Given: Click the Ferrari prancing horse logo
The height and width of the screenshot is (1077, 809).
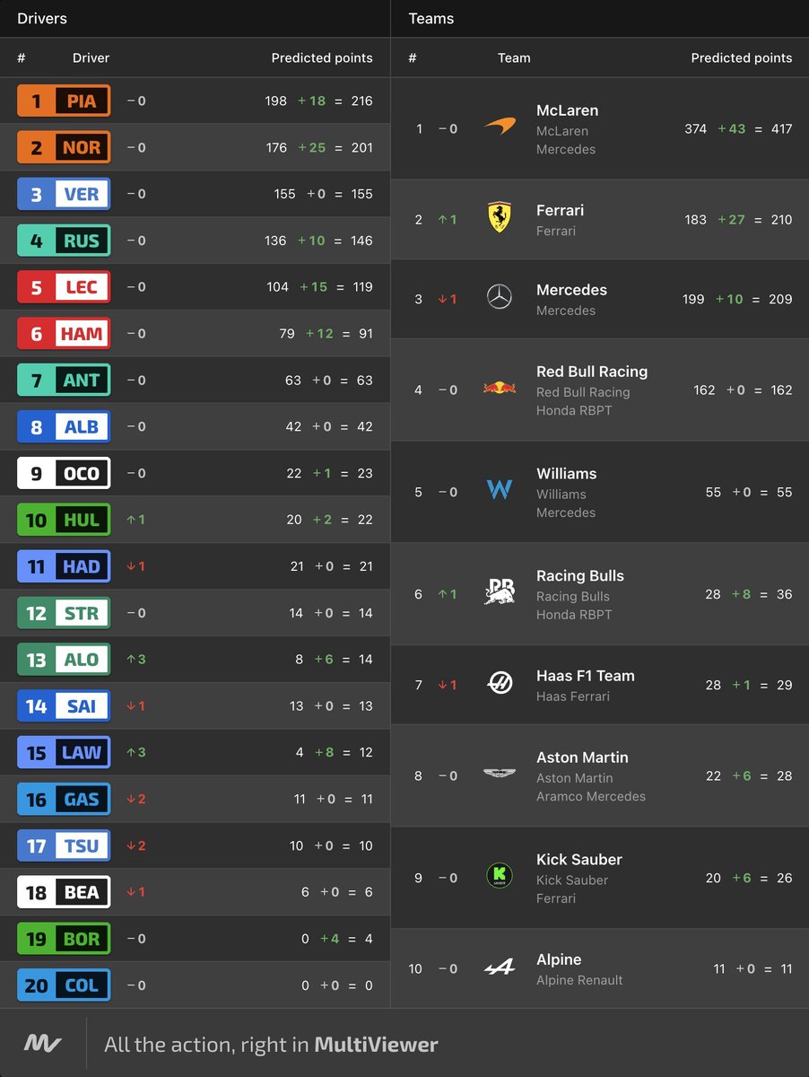Looking at the screenshot, I should click(x=500, y=218).
